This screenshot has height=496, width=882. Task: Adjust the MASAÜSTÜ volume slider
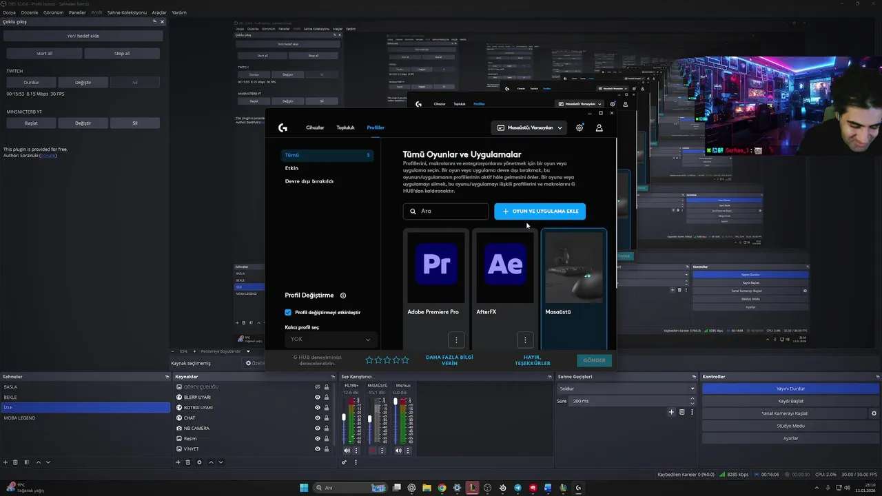[370, 419]
